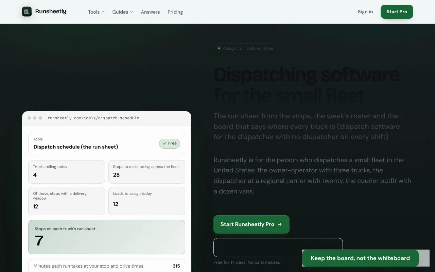The height and width of the screenshot is (272, 435).
Task: Click the Stops to make today card
Action: pyautogui.click(x=147, y=172)
